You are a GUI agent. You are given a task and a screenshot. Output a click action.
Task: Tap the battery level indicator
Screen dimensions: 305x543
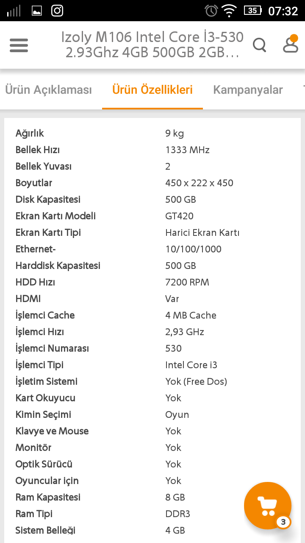pyautogui.click(x=252, y=11)
